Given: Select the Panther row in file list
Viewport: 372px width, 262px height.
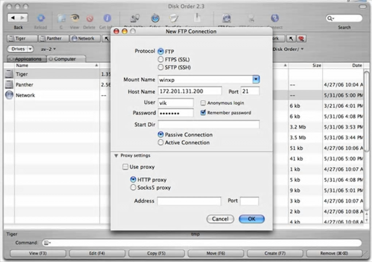Looking at the screenshot, I should point(57,84).
